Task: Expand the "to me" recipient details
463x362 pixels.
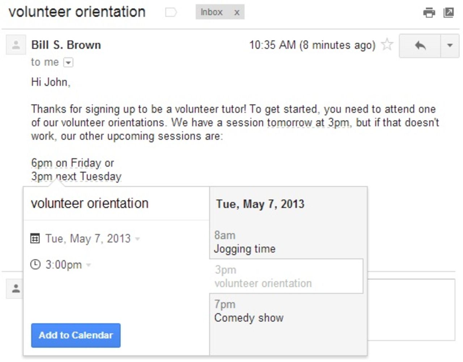Action: (x=69, y=62)
